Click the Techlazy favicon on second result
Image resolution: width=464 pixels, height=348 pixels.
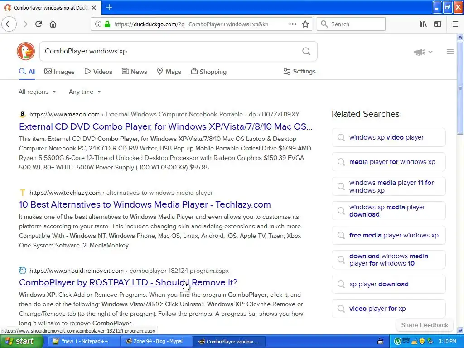click(x=23, y=193)
